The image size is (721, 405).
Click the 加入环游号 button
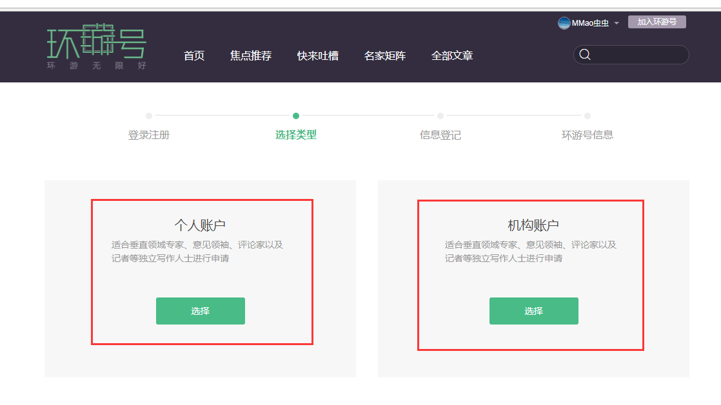(657, 22)
